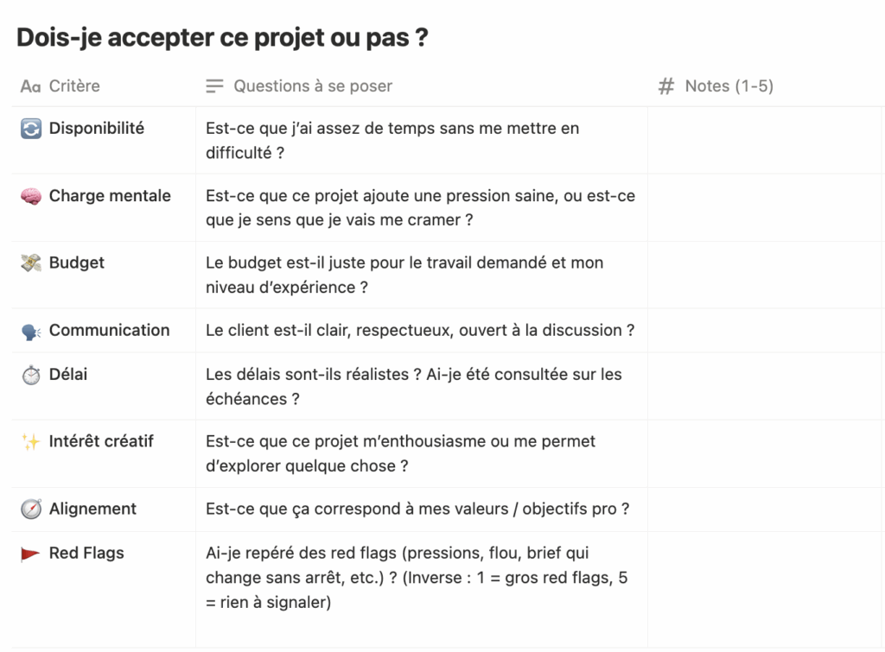Click the sparkles icon beside Intérêt créatif
This screenshot has width=885, height=652.
(x=31, y=442)
